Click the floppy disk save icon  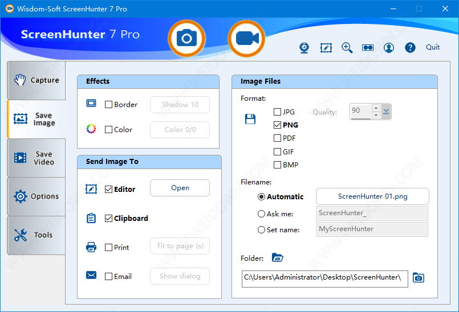coord(250,119)
